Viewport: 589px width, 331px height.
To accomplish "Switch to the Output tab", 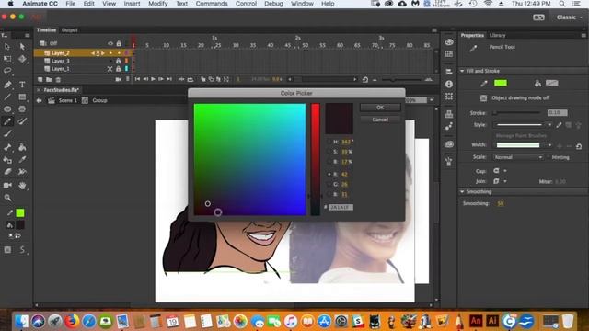I will pos(70,30).
